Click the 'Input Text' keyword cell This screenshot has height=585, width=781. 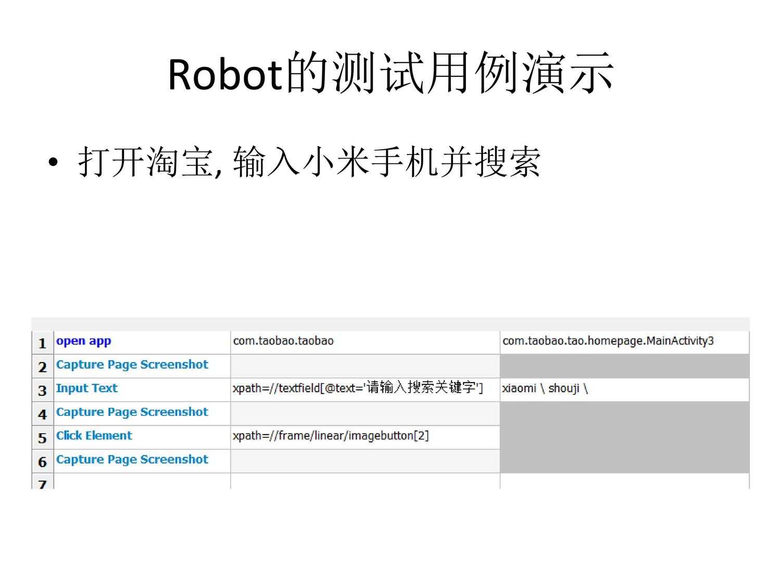(x=142, y=389)
